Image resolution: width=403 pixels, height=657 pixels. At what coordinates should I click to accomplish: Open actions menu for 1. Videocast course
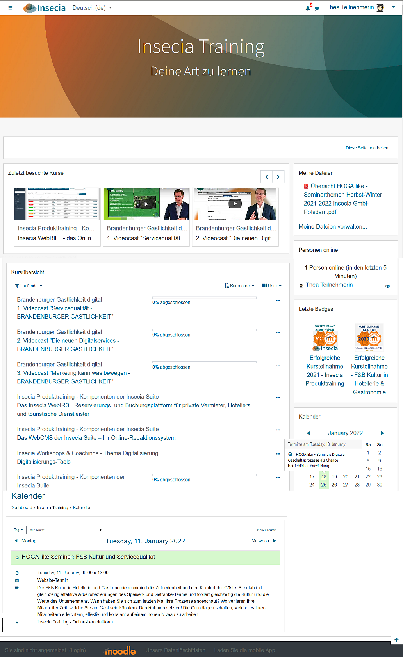point(278,301)
